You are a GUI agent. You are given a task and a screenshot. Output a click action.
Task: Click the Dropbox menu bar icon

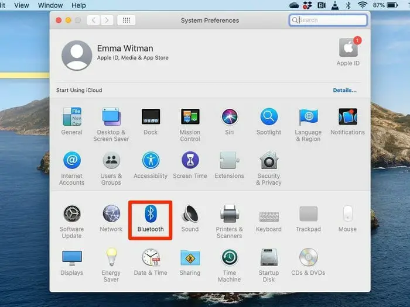307,5
